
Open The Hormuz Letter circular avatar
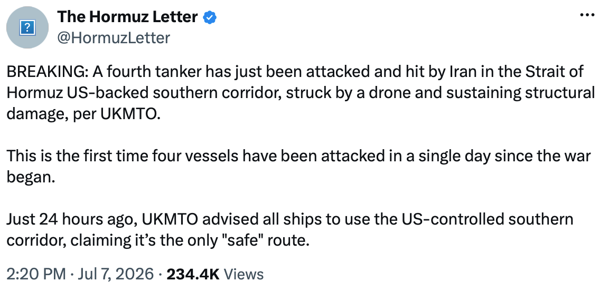[27, 27]
